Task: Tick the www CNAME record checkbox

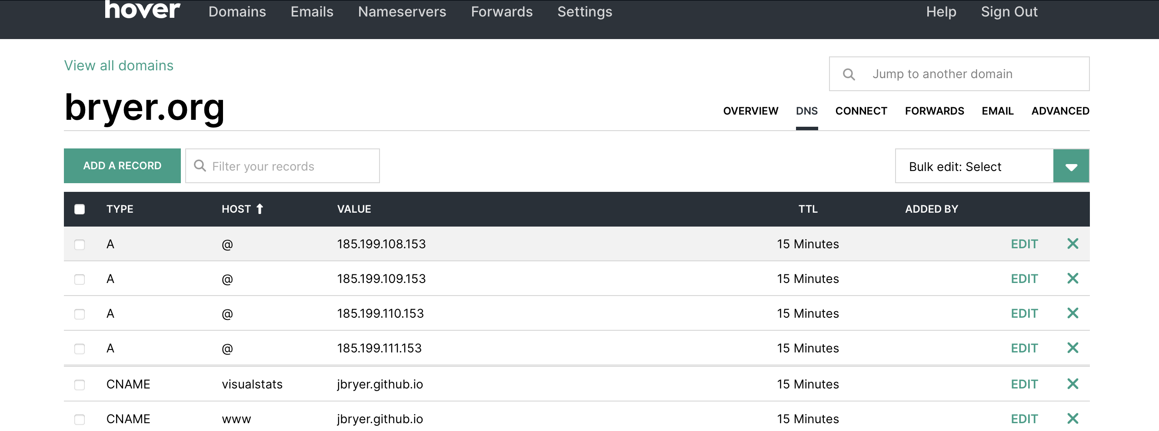Action: click(80, 419)
